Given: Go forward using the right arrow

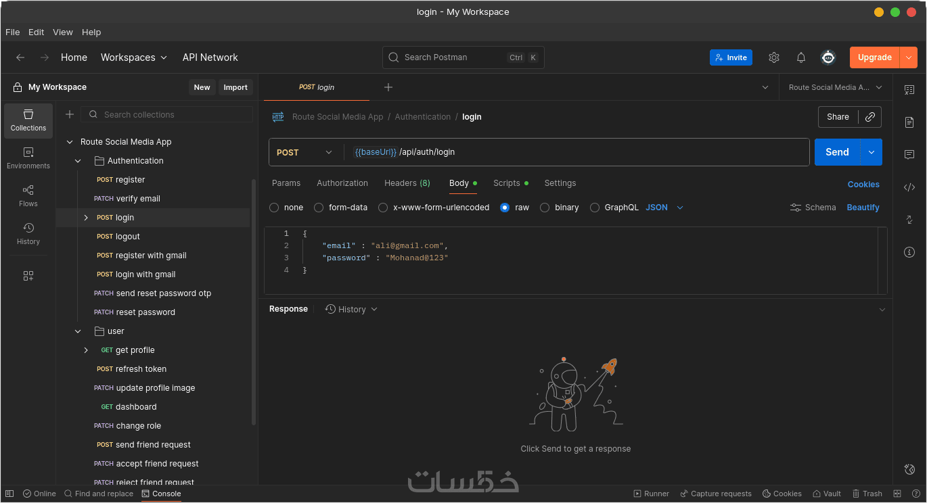Looking at the screenshot, I should click(45, 57).
